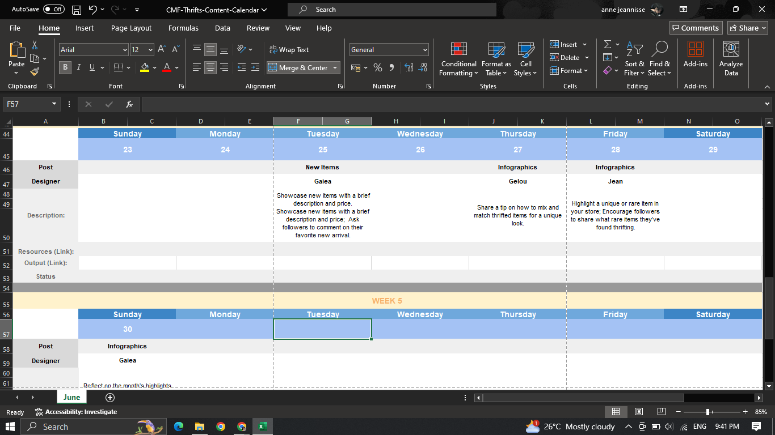Click Increase Font Size icon

[x=162, y=50]
